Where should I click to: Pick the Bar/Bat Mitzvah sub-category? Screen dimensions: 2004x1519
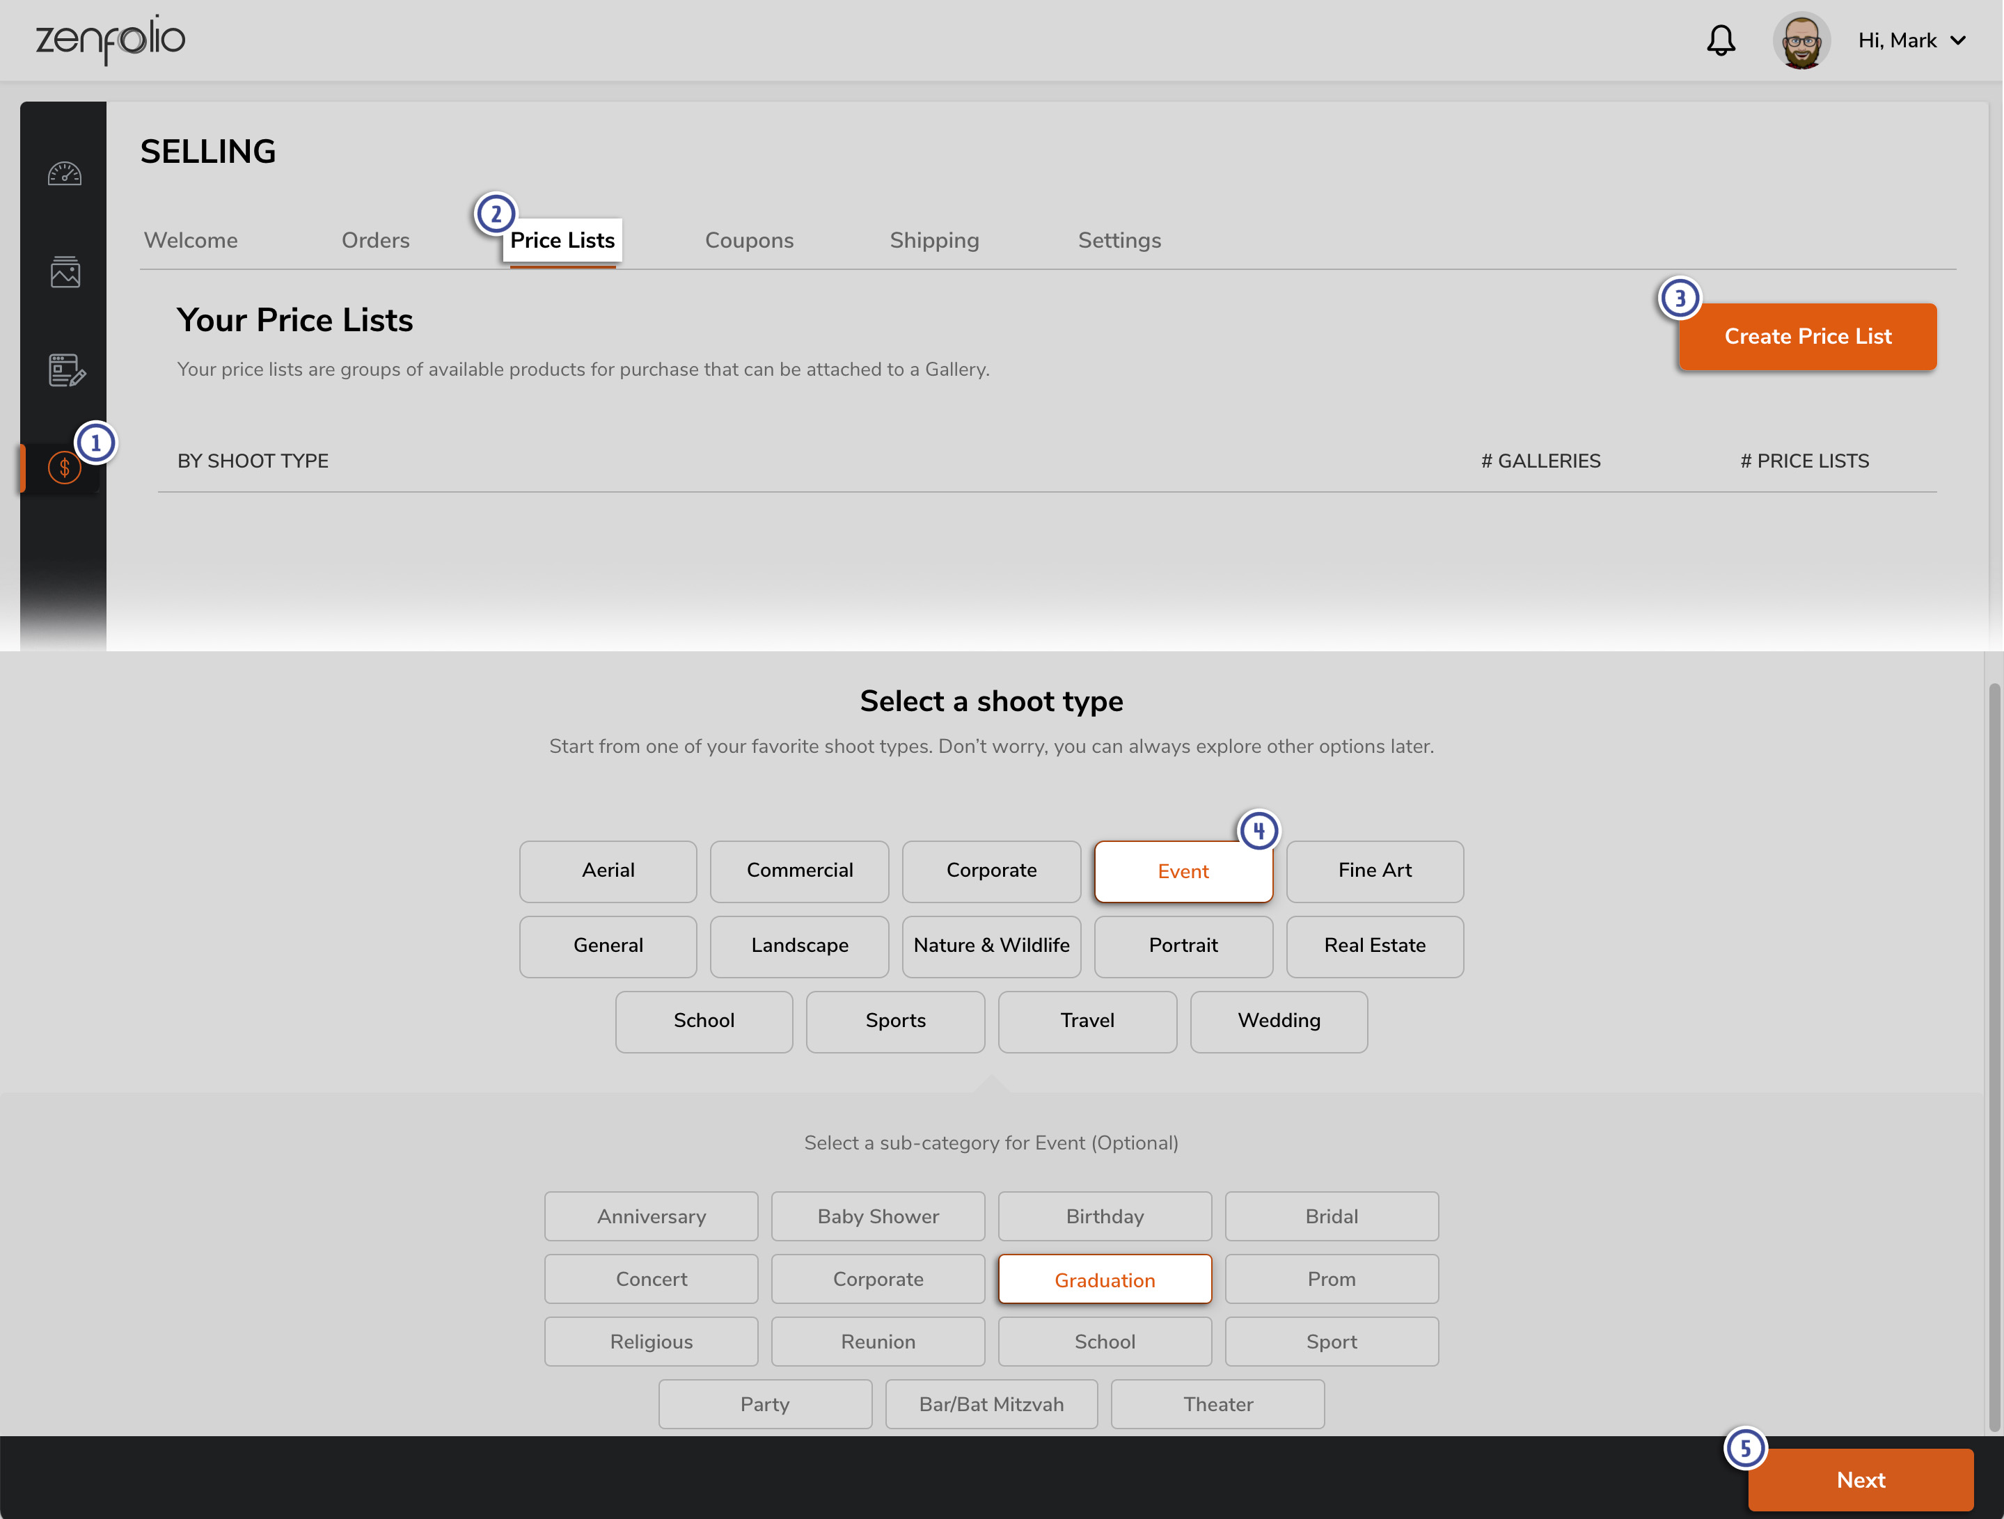(991, 1404)
